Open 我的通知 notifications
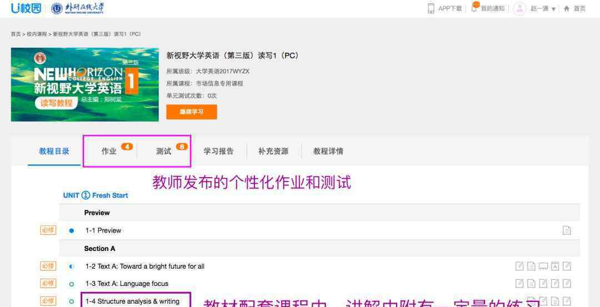 492,8
